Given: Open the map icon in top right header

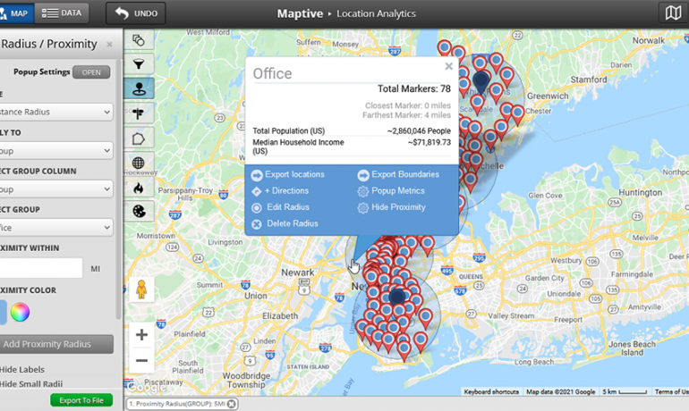Looking at the screenshot, I should click(x=673, y=13).
